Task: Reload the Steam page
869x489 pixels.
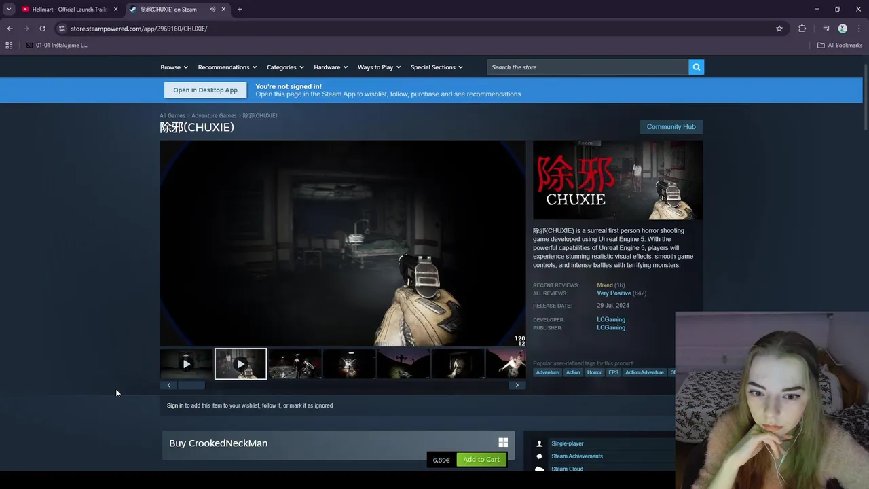Action: [x=42, y=29]
